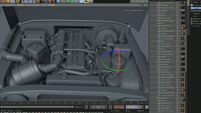Select the Rotate tool in top toolbar

point(13,1)
